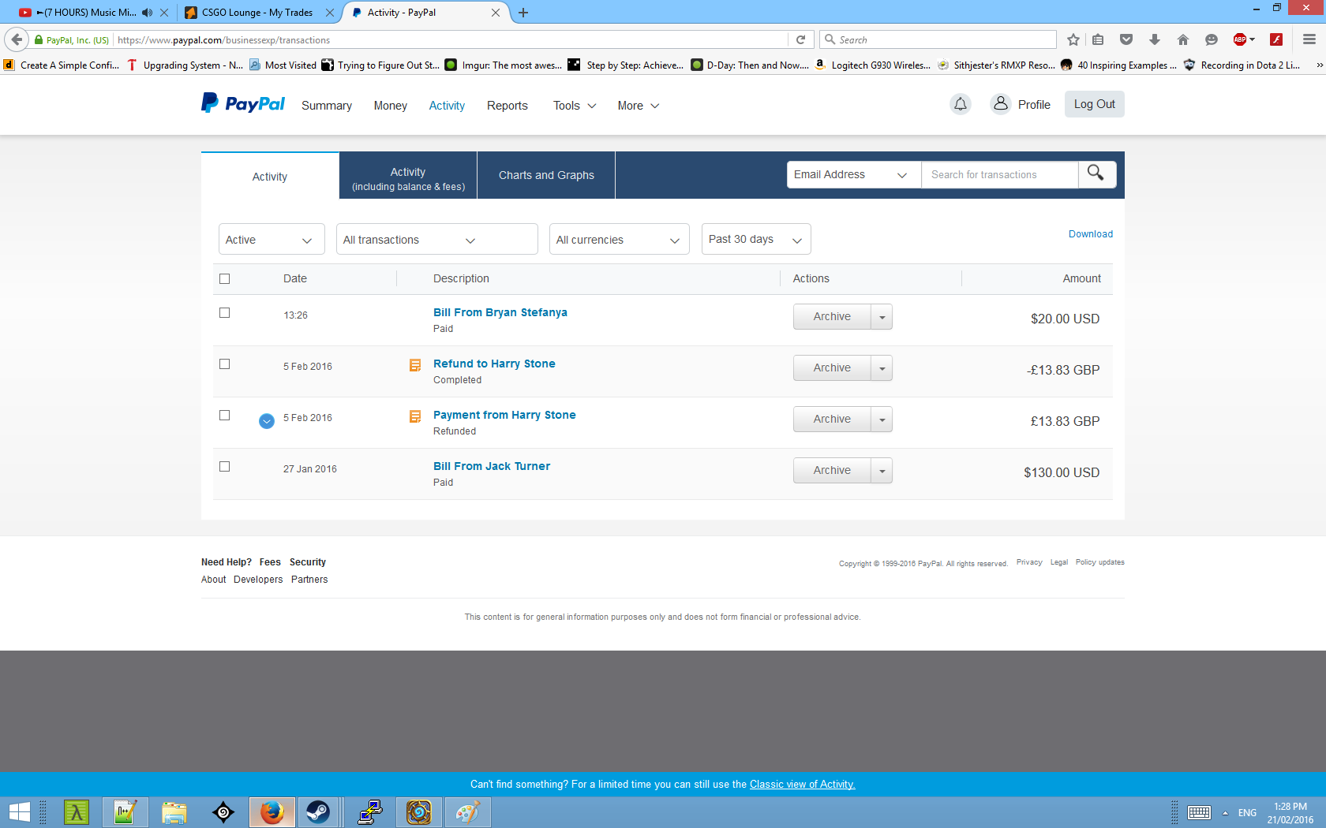The height and width of the screenshot is (828, 1326).
Task: Click the PayPal logo
Action: click(243, 104)
